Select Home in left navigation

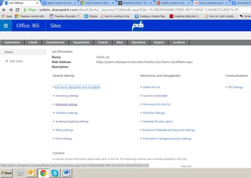pos(23,52)
